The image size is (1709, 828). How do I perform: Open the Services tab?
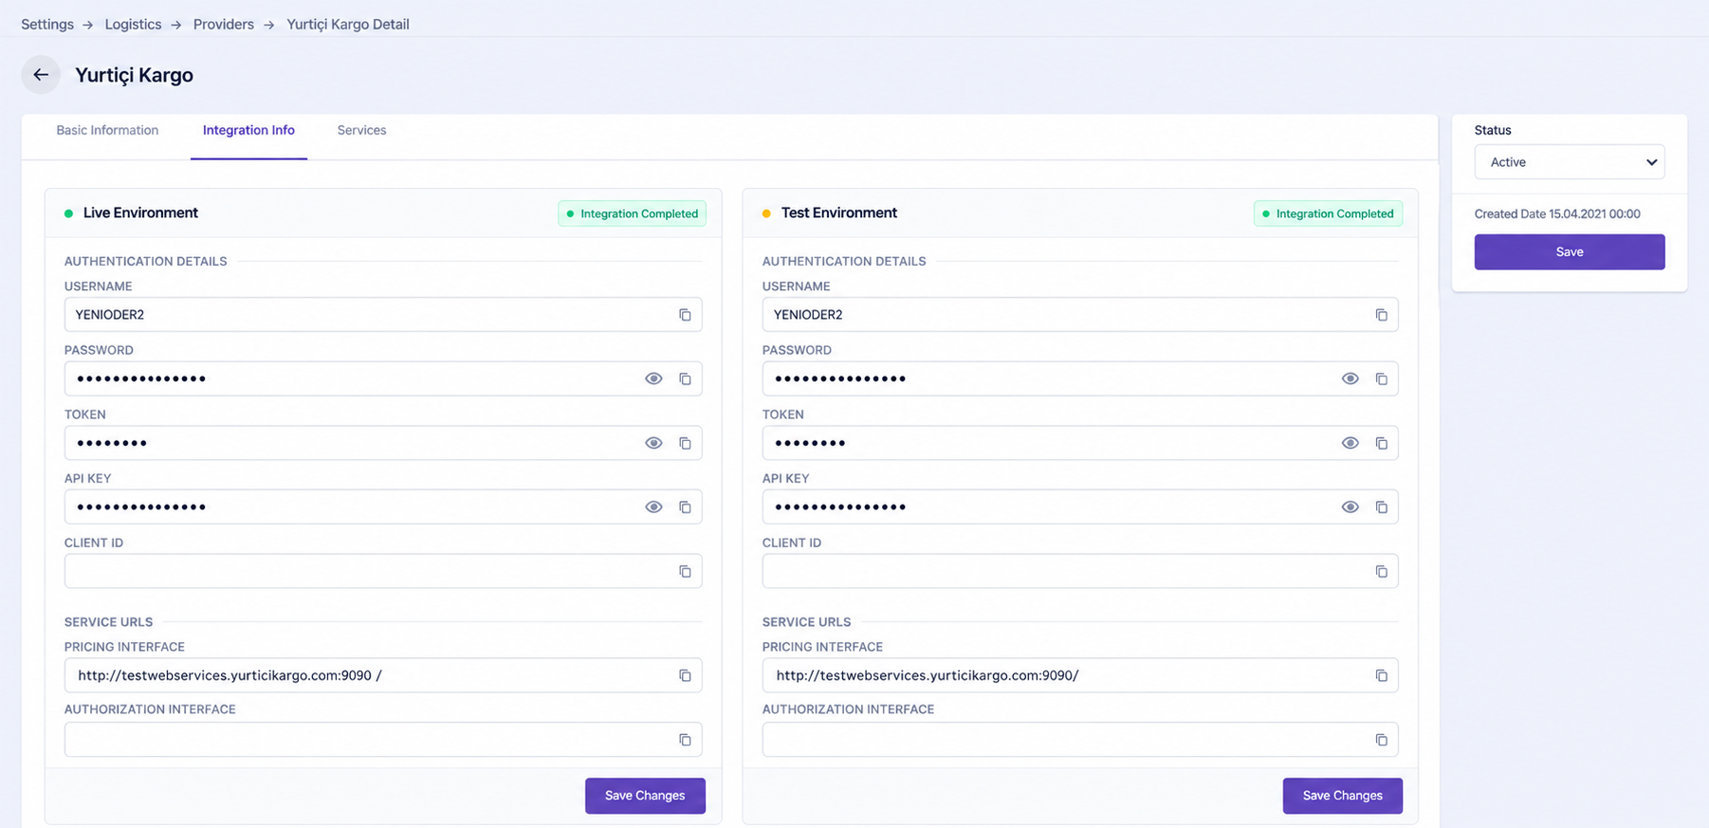[361, 130]
